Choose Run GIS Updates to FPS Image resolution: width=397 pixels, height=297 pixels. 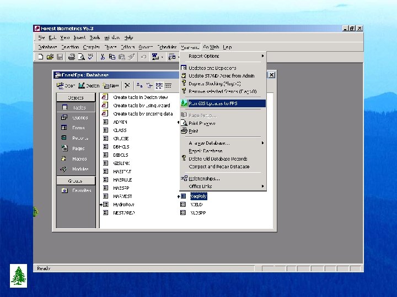tap(223, 103)
